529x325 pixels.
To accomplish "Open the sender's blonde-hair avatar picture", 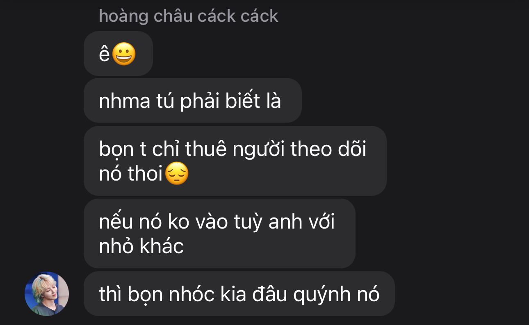I will pyautogui.click(x=47, y=294).
